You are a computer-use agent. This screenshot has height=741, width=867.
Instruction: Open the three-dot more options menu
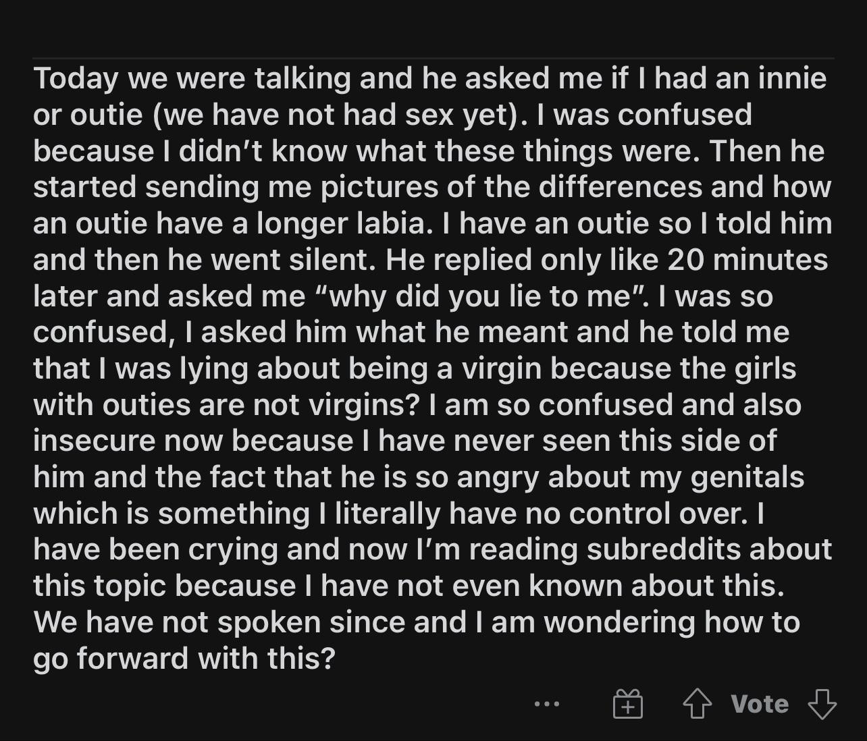coord(546,705)
